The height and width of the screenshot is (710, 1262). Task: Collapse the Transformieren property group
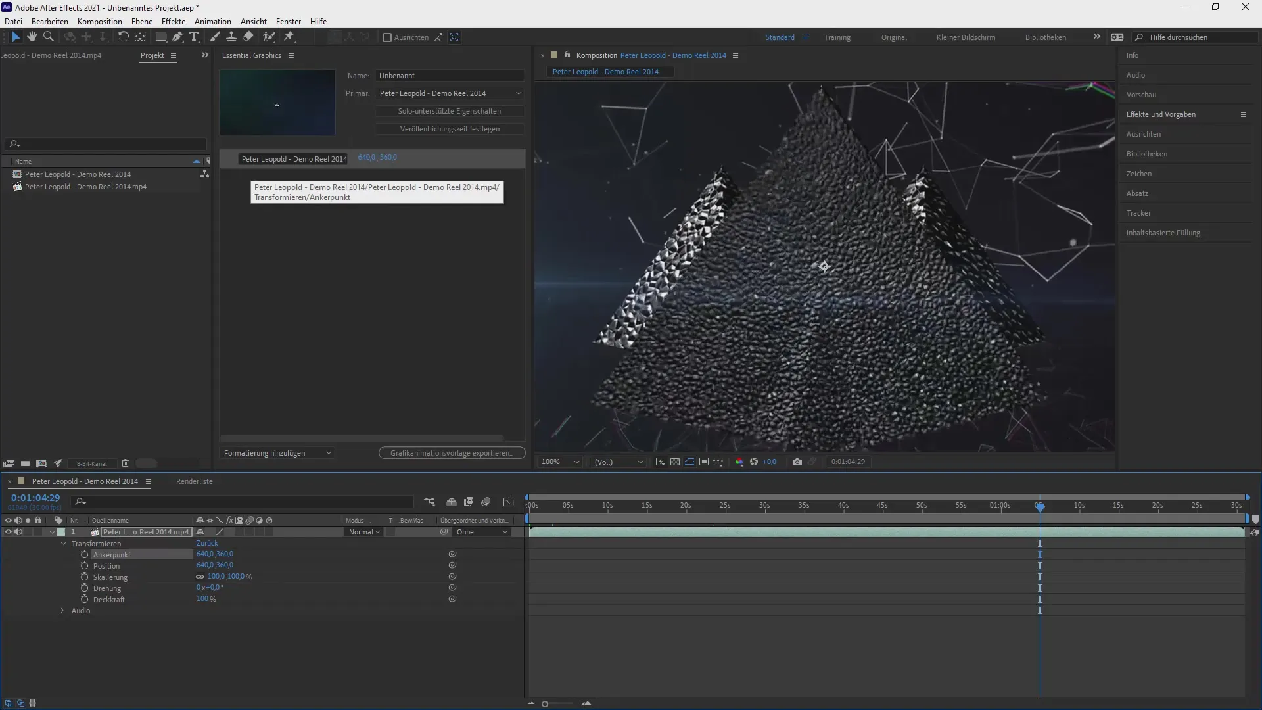tap(64, 544)
